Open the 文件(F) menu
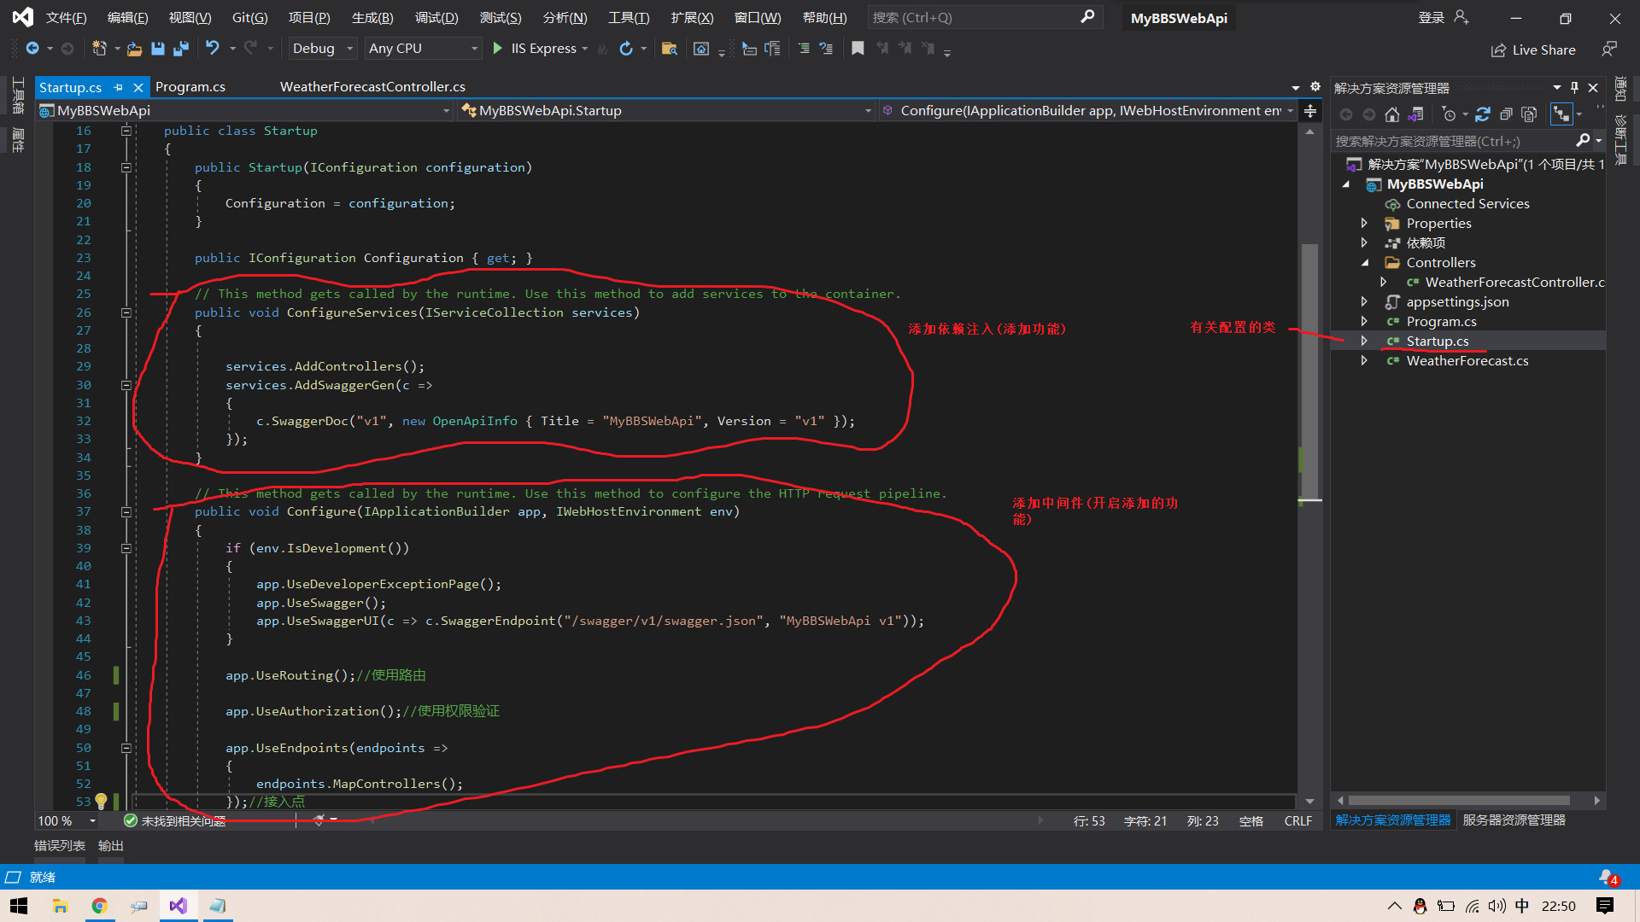 click(66, 17)
